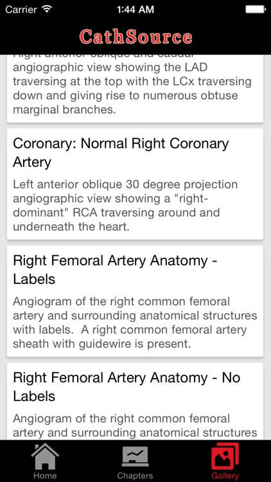Tap the battery indicator icon

tap(256, 9)
